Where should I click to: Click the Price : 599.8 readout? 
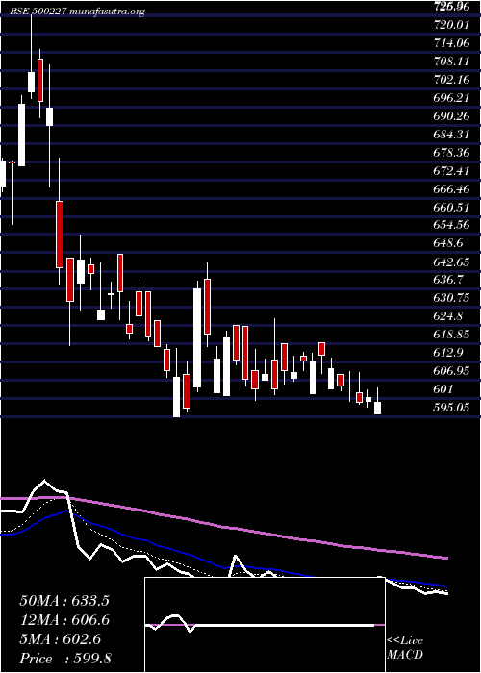(x=65, y=659)
